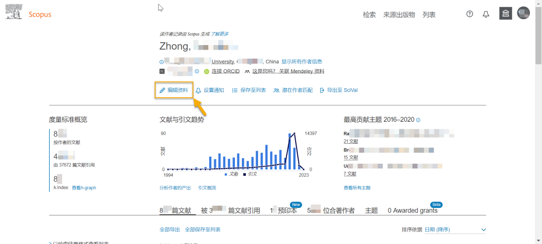
Task: Click 潜在作者匹配 text
Action: (x=297, y=90)
